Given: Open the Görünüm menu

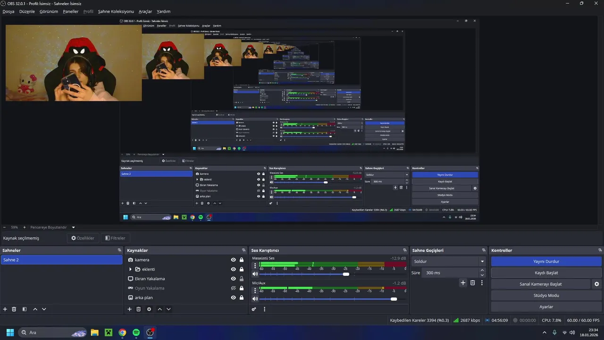Looking at the screenshot, I should pos(49,11).
